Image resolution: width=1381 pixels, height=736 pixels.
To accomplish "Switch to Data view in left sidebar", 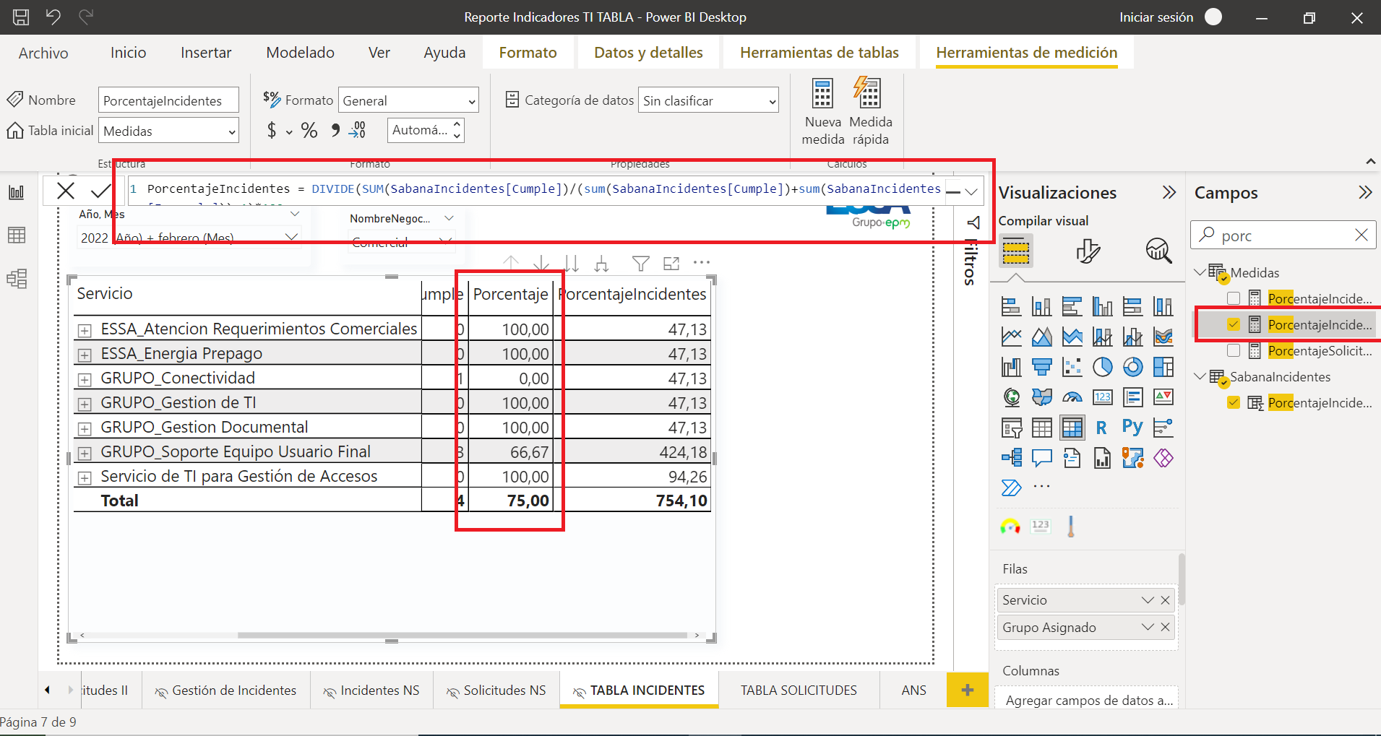I will [x=17, y=235].
